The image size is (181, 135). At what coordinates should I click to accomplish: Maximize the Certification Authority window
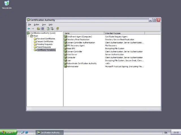pos(154,20)
